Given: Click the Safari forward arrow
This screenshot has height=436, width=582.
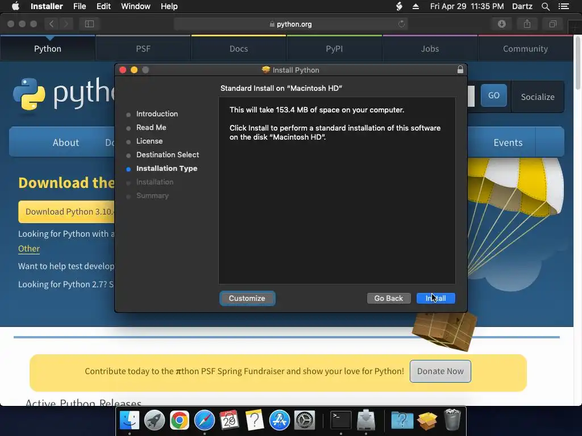Looking at the screenshot, I should coord(66,24).
